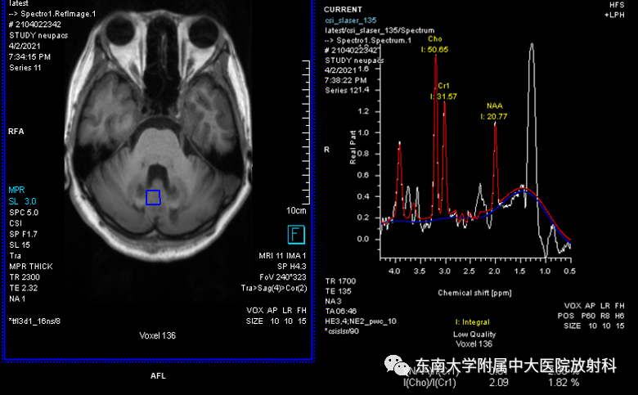638x395 pixels.
Task: Click the TE 2.32 parameter
Action: tap(24, 288)
